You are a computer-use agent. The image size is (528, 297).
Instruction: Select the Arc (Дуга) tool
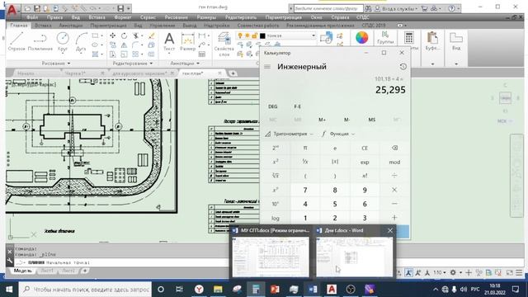click(81, 42)
